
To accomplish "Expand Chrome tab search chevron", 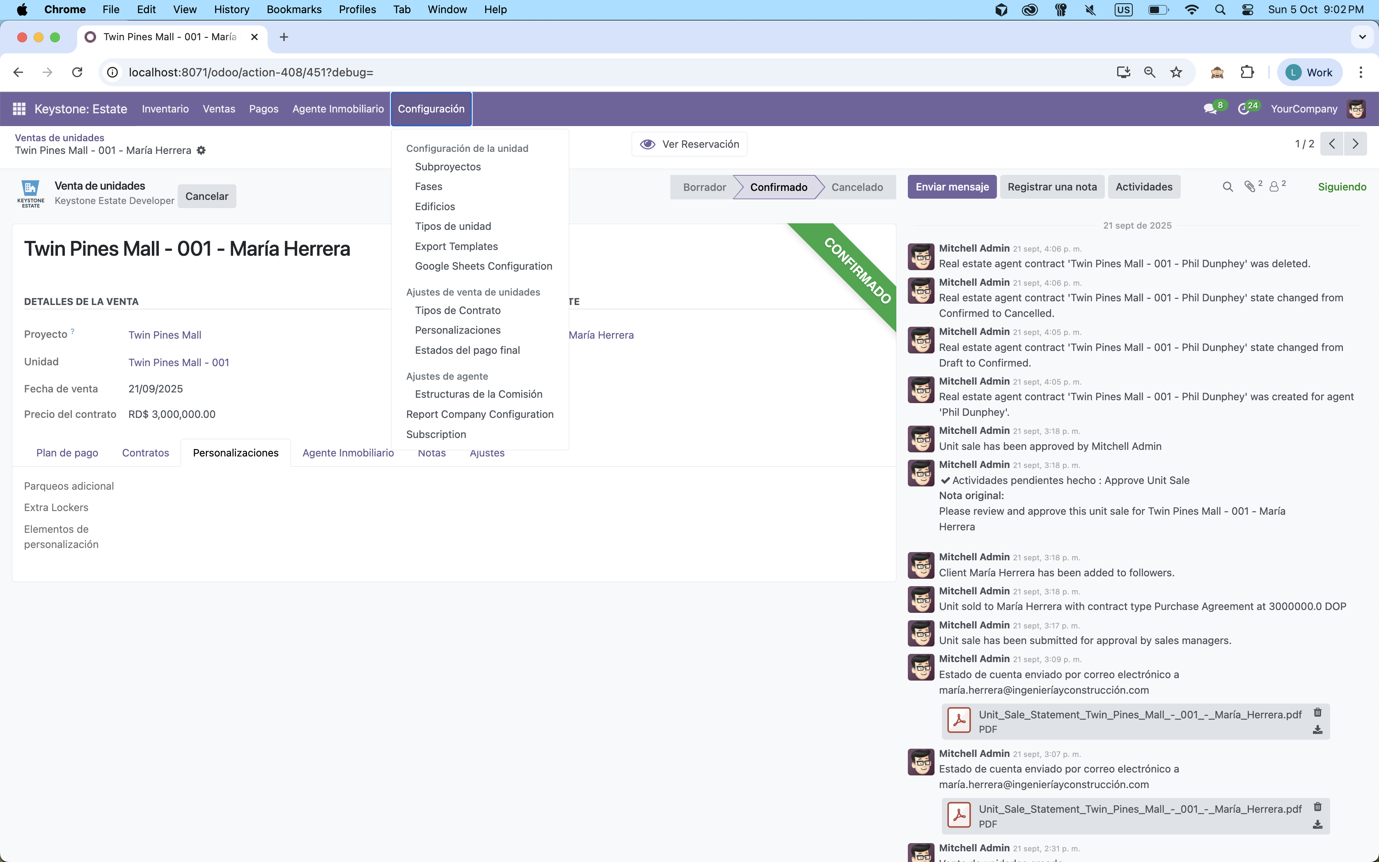I will pos(1362,37).
